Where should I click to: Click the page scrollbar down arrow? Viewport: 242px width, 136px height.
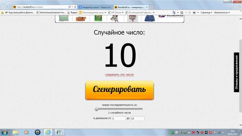(x=241, y=125)
